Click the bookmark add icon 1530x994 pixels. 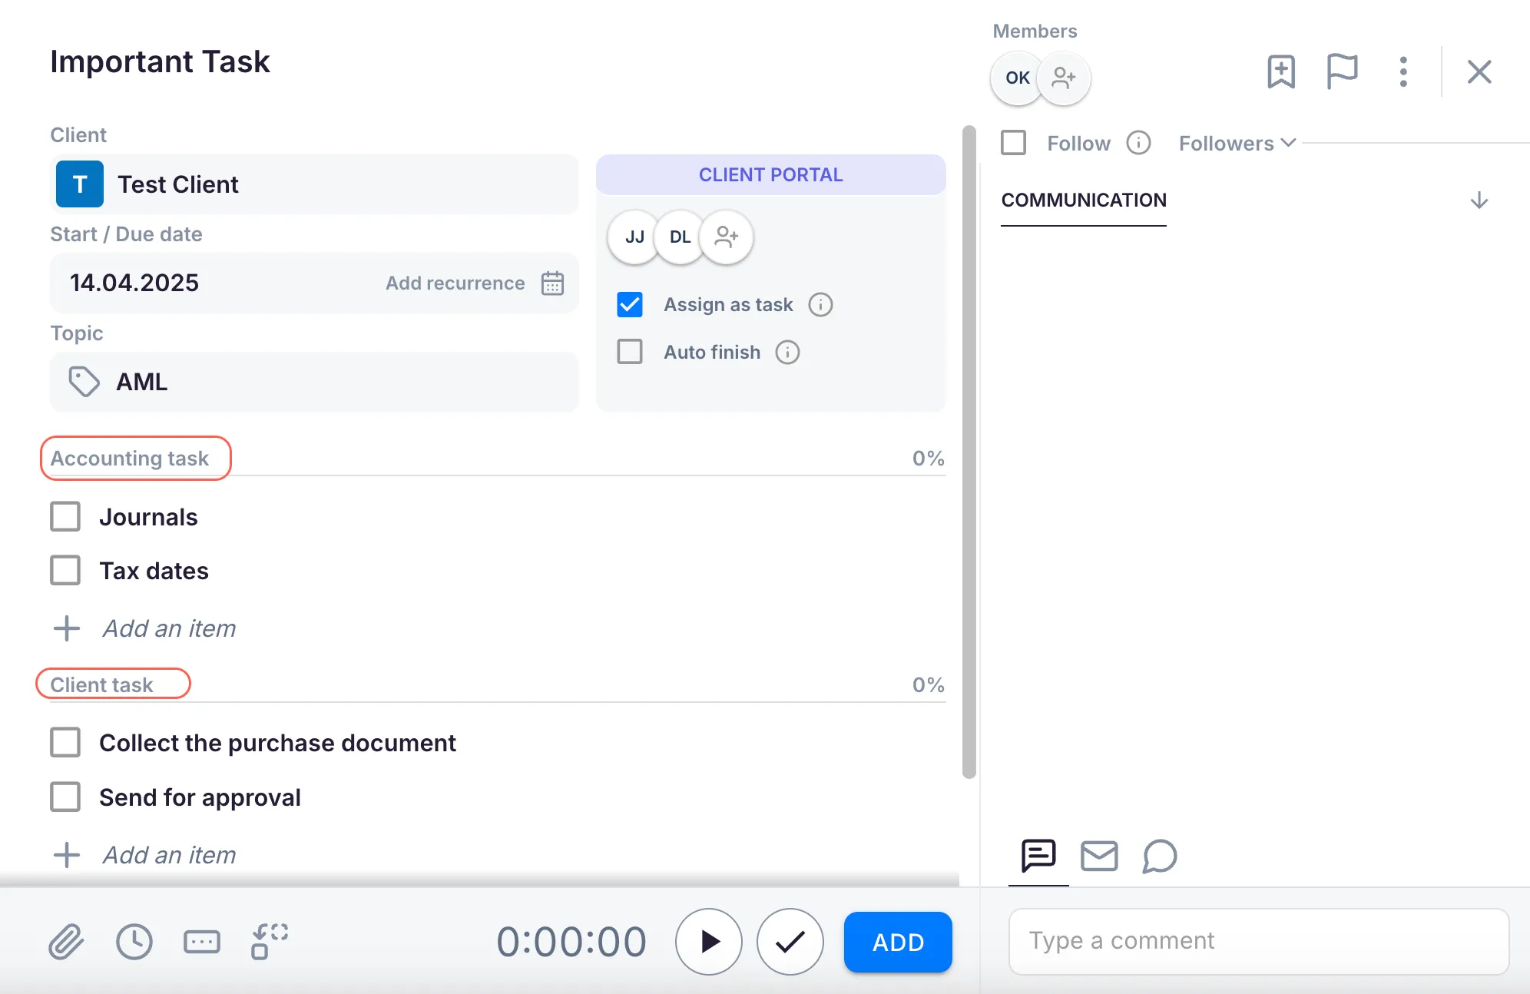[x=1280, y=72]
